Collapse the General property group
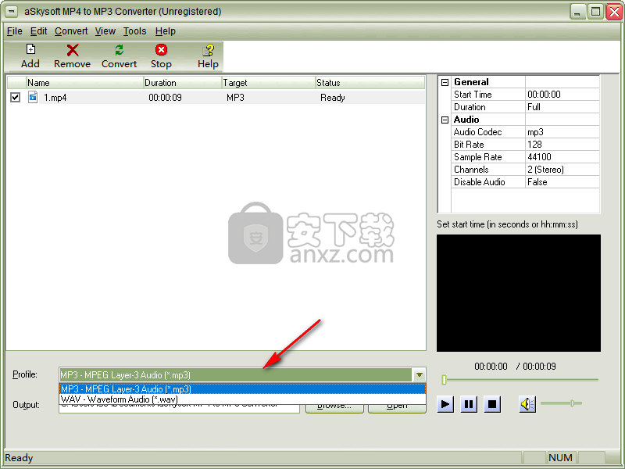The height and width of the screenshot is (469, 625). pyautogui.click(x=445, y=82)
